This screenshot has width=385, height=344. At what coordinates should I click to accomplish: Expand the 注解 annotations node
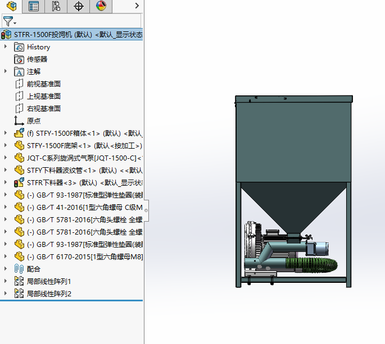click(x=6, y=71)
